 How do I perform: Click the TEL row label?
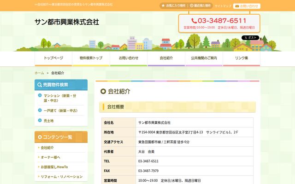(x=106, y=161)
